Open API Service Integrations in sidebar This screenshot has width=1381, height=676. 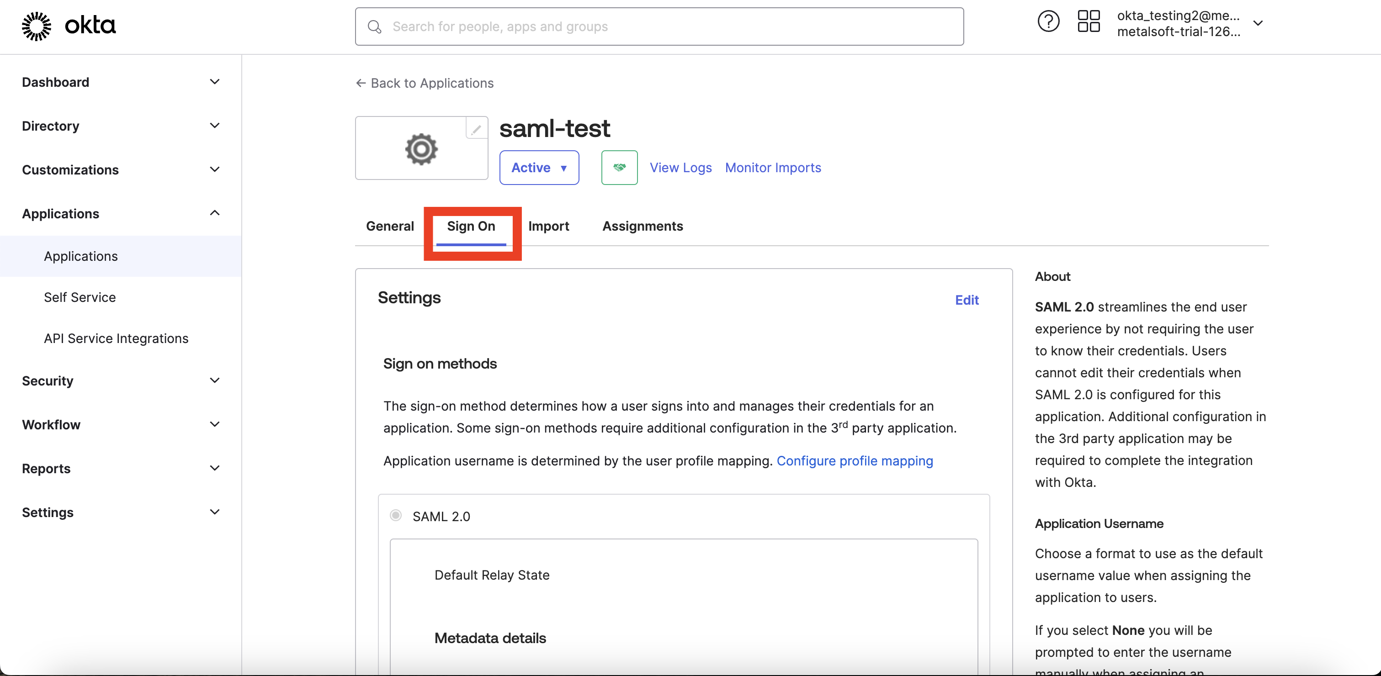click(x=116, y=338)
